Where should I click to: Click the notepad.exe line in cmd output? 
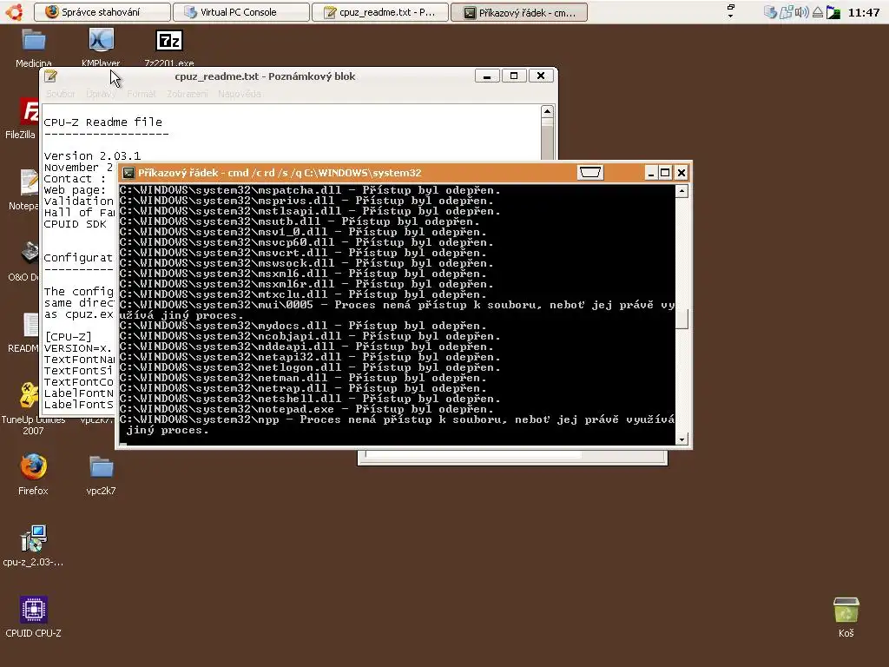pyautogui.click(x=306, y=409)
